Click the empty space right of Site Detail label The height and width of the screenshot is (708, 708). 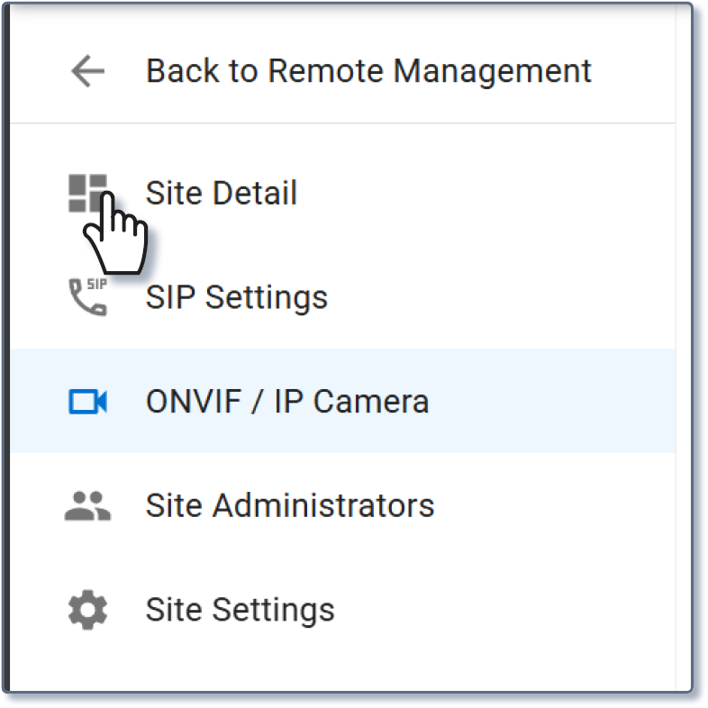click(486, 194)
